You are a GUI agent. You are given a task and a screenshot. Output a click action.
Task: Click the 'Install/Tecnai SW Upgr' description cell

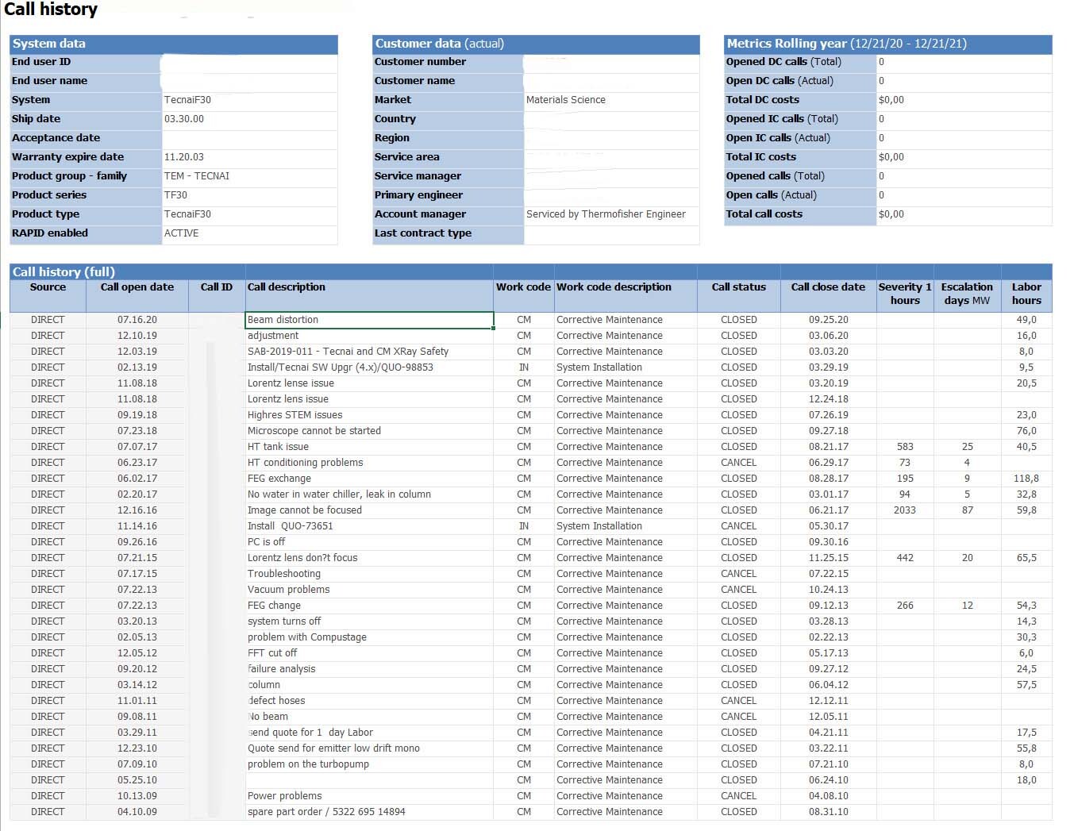(369, 367)
